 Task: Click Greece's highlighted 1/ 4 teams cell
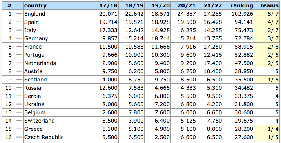pos(268,129)
